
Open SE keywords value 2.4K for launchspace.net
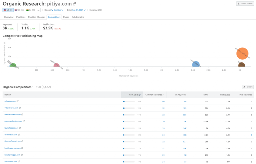coord(184,128)
